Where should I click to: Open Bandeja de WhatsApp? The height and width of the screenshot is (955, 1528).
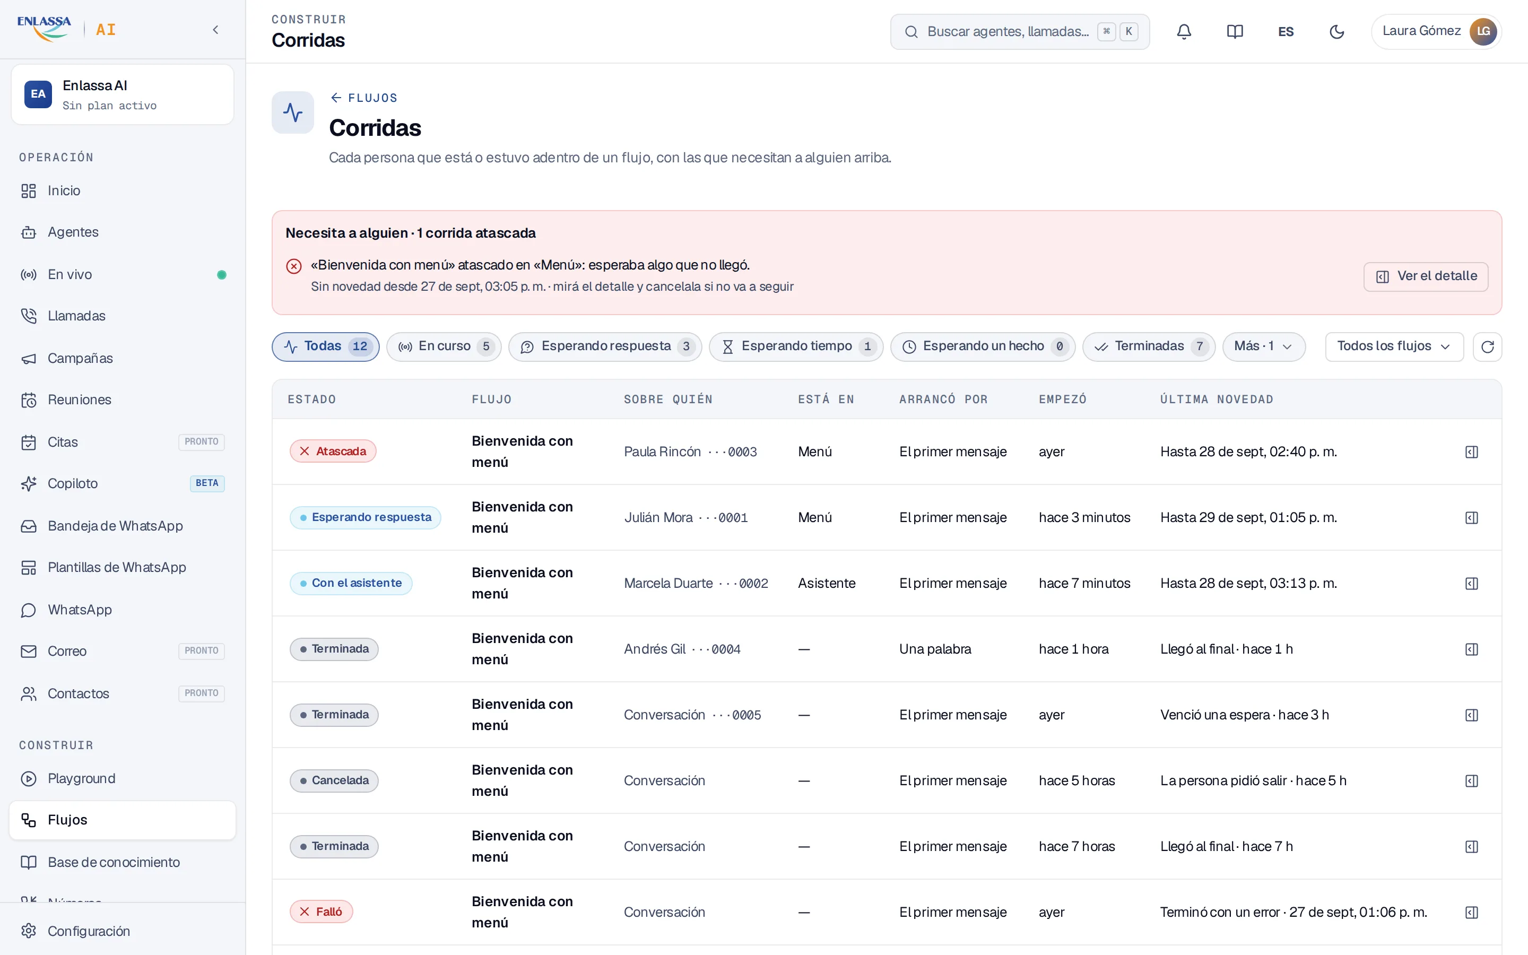point(123,525)
